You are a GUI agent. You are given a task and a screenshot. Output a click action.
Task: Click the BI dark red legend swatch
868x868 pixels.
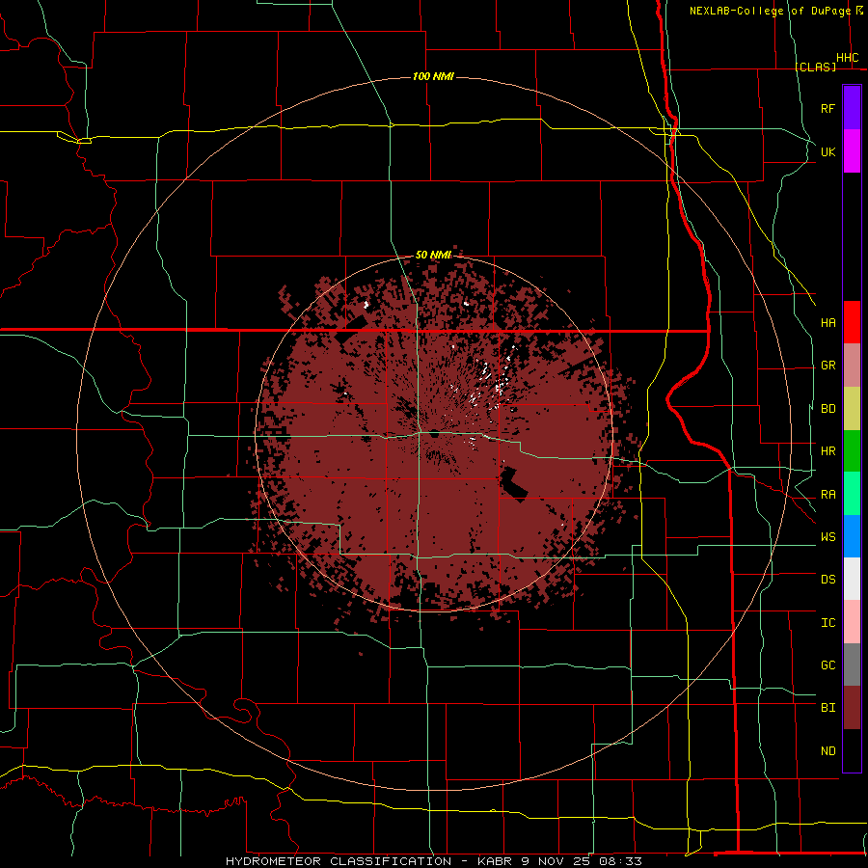coord(852,708)
